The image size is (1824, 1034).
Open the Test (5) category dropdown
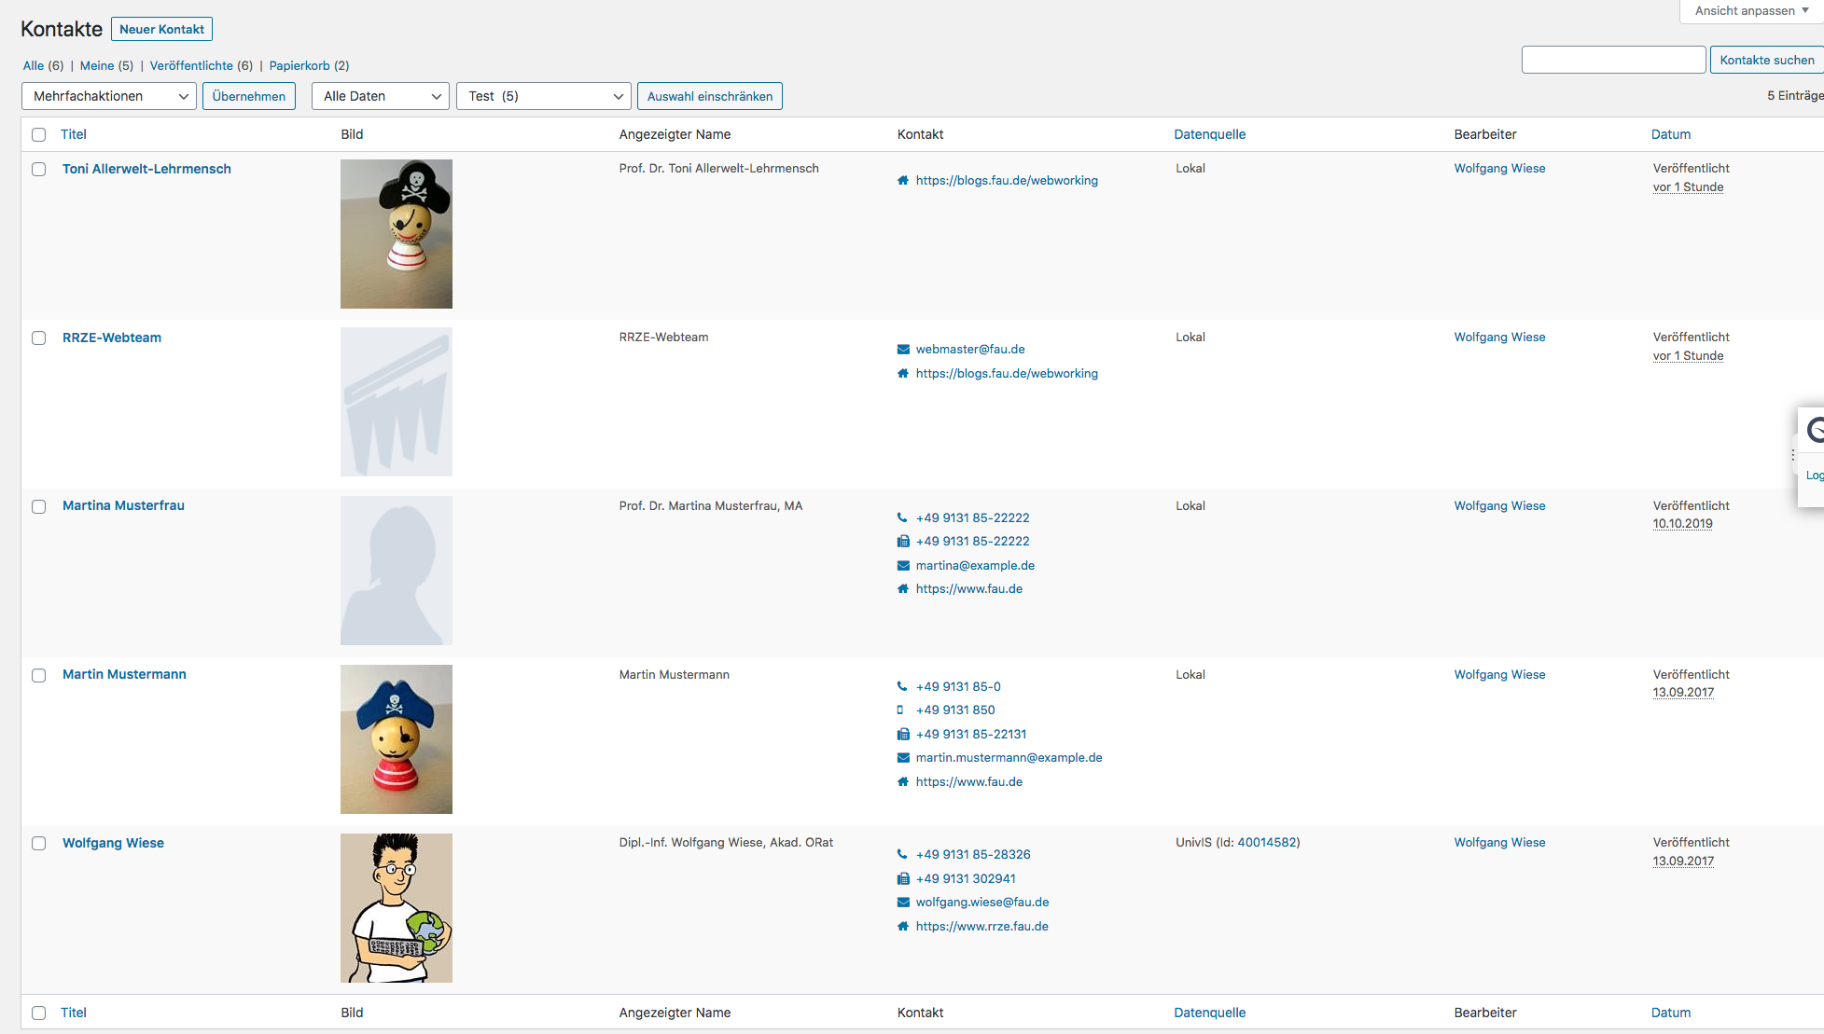point(543,96)
